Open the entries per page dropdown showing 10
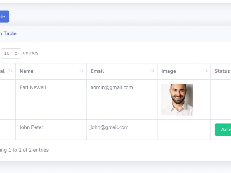The width and height of the screenshot is (231, 173). pyautogui.click(x=11, y=53)
